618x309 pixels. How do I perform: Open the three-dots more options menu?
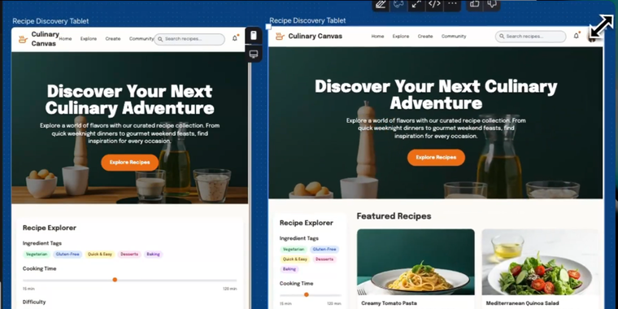pos(452,4)
